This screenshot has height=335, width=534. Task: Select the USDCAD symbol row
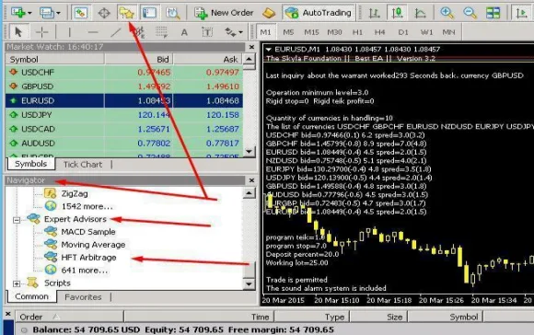click(x=124, y=129)
